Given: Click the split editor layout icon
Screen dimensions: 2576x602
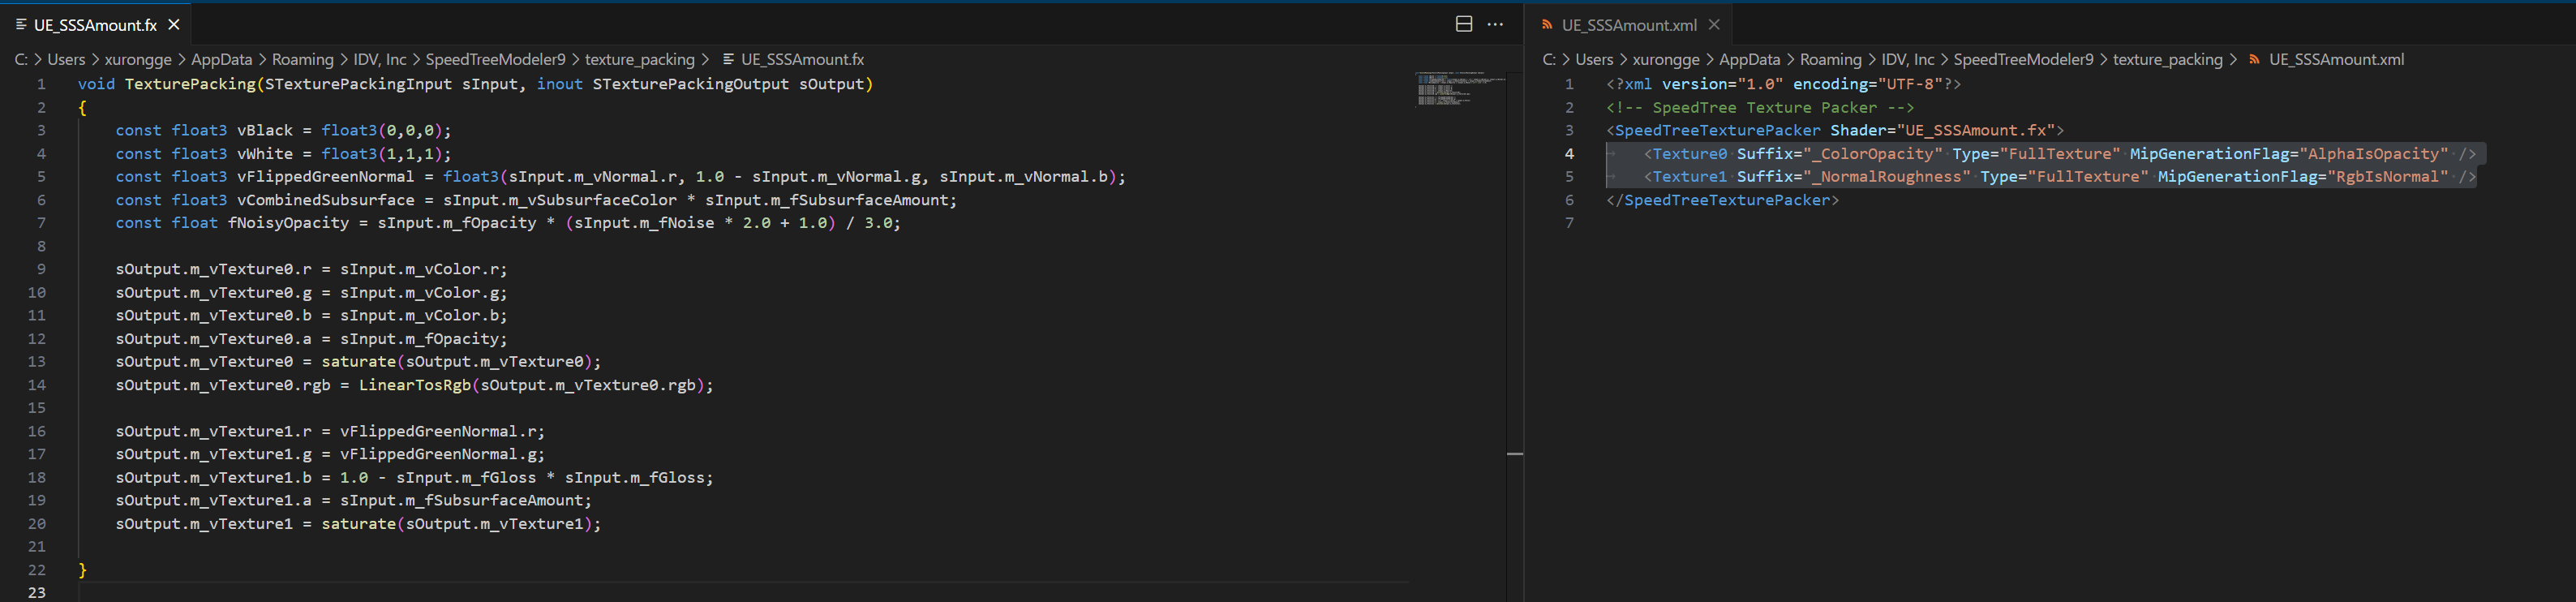Looking at the screenshot, I should click(x=1463, y=24).
